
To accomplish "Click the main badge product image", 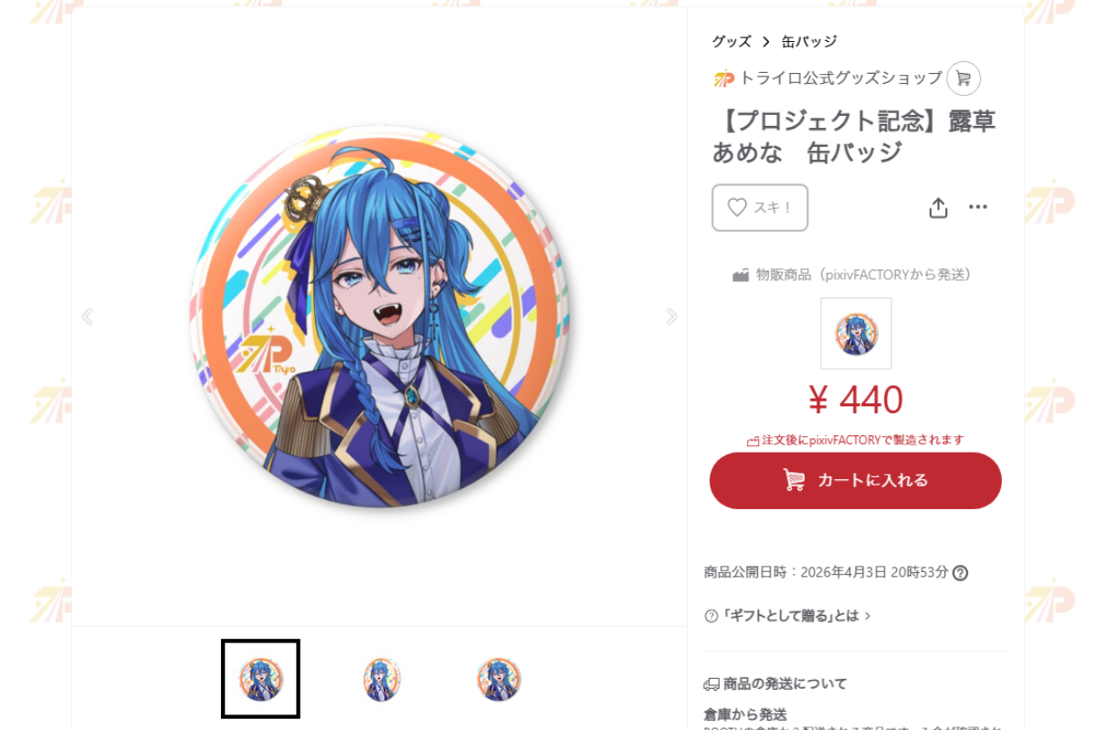I will [x=379, y=317].
